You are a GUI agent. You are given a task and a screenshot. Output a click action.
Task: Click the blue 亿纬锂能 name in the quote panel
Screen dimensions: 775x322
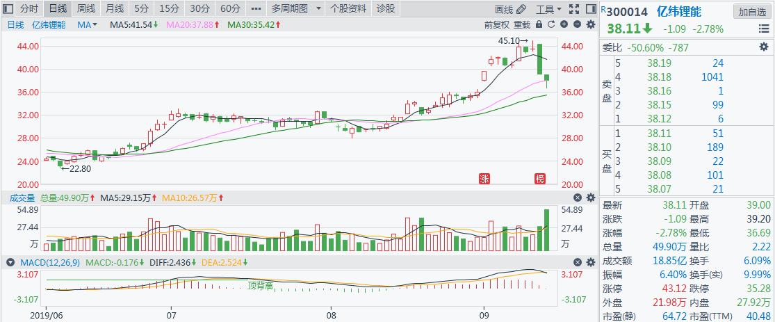[x=678, y=13]
